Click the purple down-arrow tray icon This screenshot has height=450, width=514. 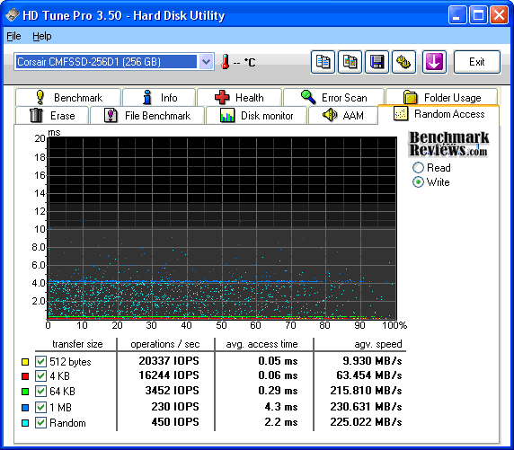tap(434, 62)
